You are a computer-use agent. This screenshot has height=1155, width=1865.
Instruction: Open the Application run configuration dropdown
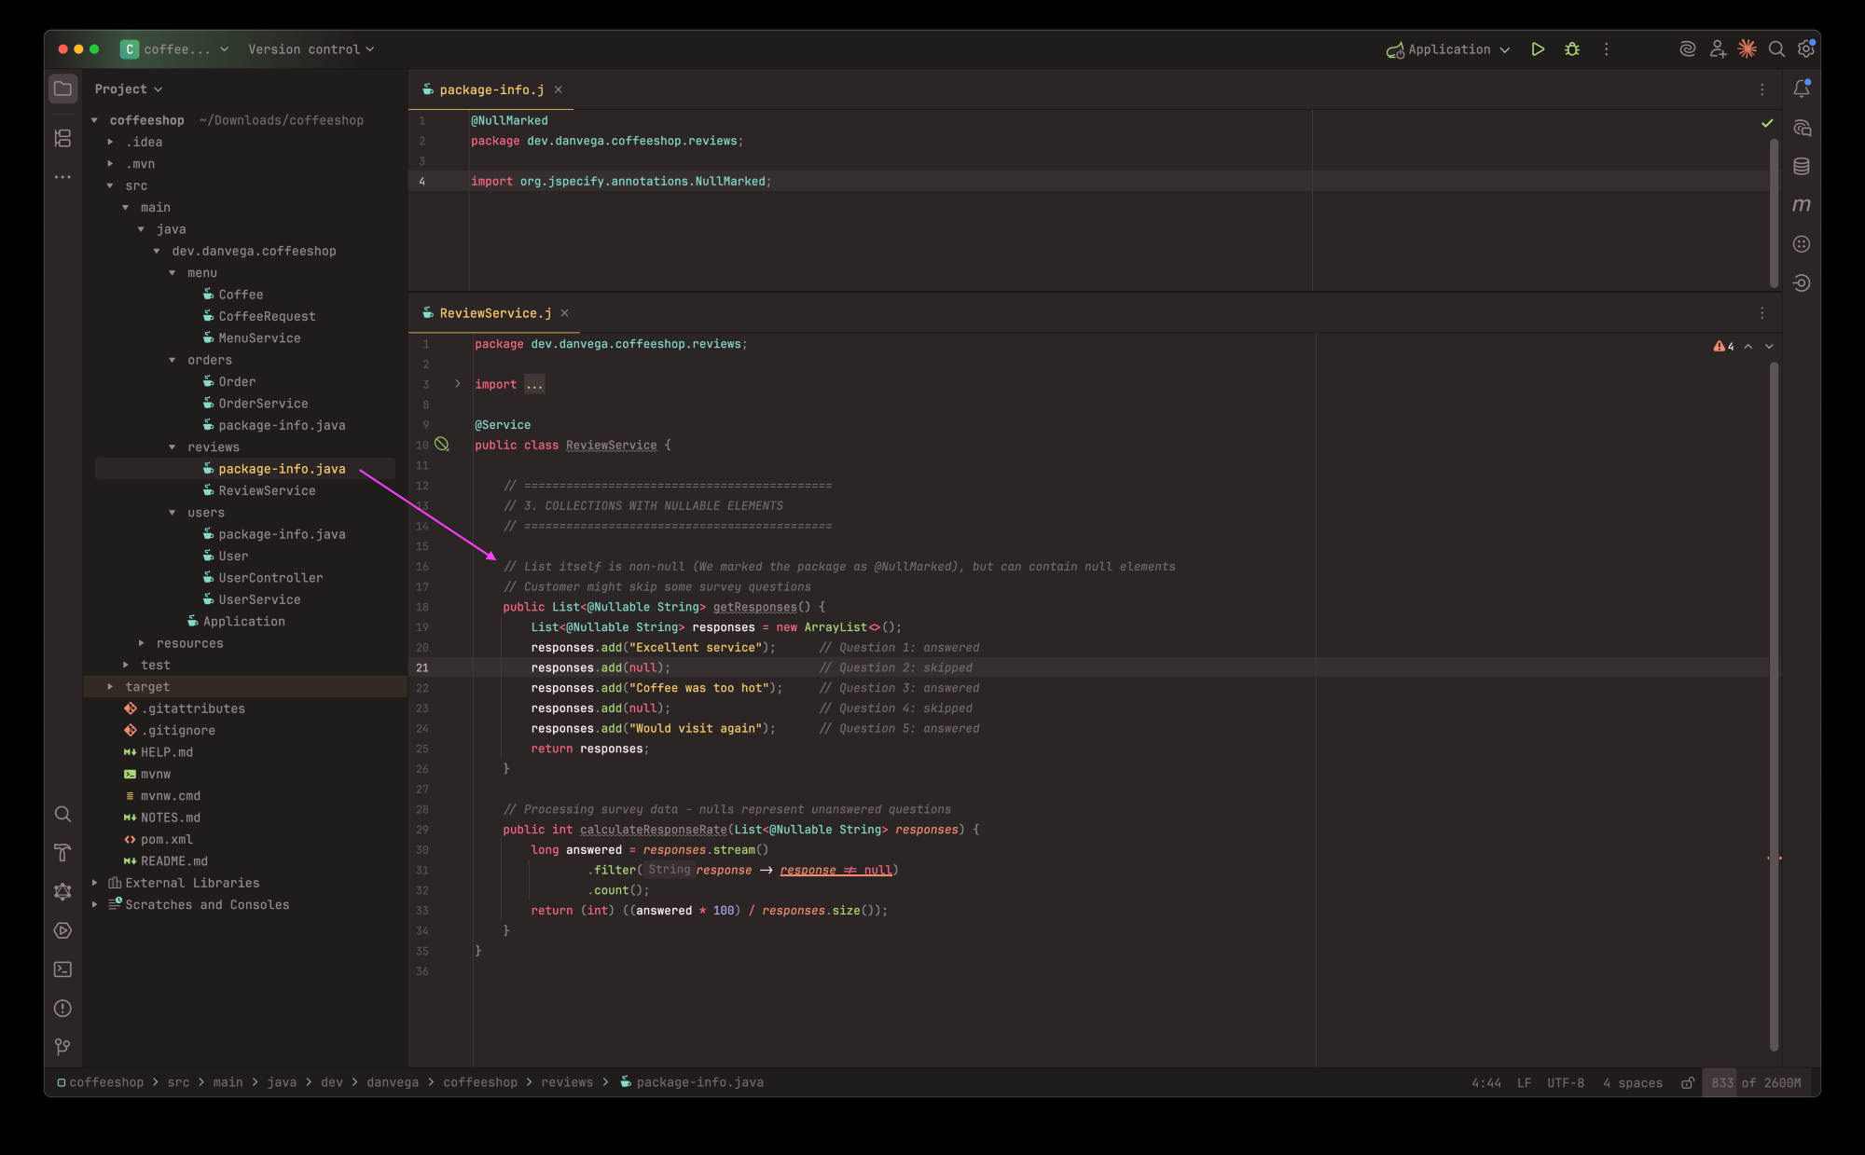1448,49
